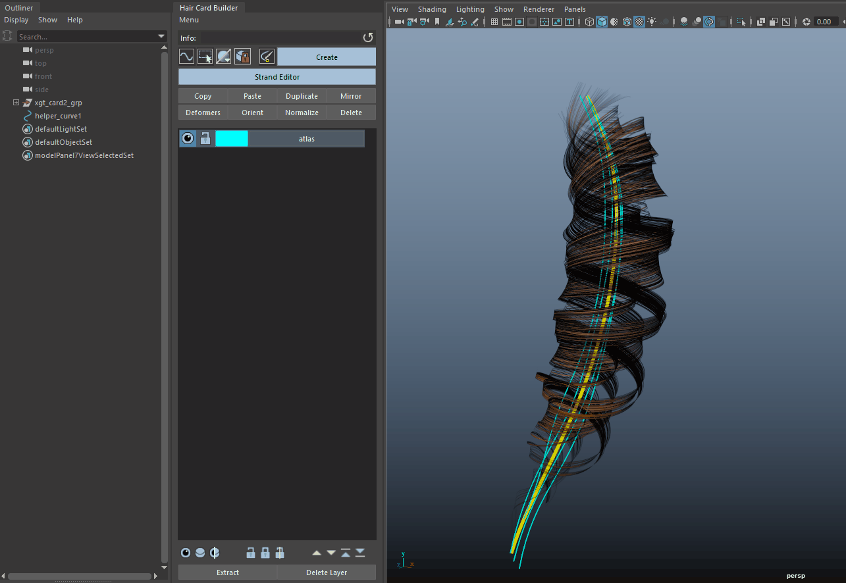Open the sphere display dropdown icon
The height and width of the screenshot is (583, 846).
[x=224, y=57]
